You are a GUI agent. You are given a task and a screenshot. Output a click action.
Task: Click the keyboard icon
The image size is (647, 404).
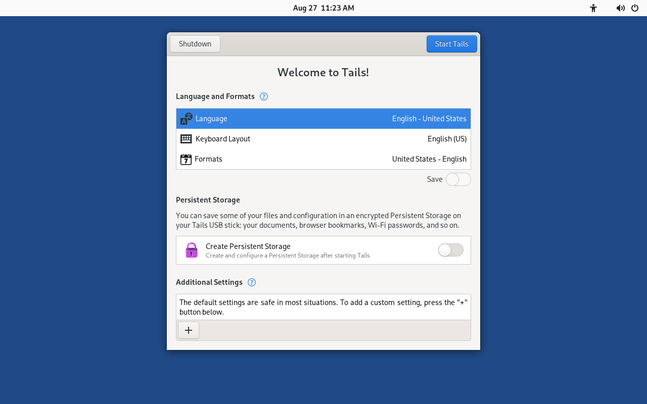[186, 139]
